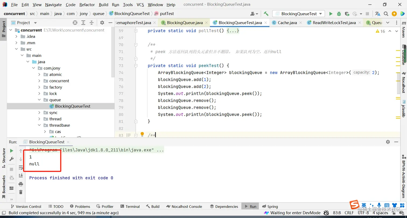Hide the Project tool window
The height and width of the screenshot is (218, 407).
click(110, 23)
